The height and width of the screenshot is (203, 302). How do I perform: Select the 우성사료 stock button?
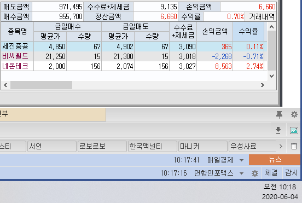252,147
